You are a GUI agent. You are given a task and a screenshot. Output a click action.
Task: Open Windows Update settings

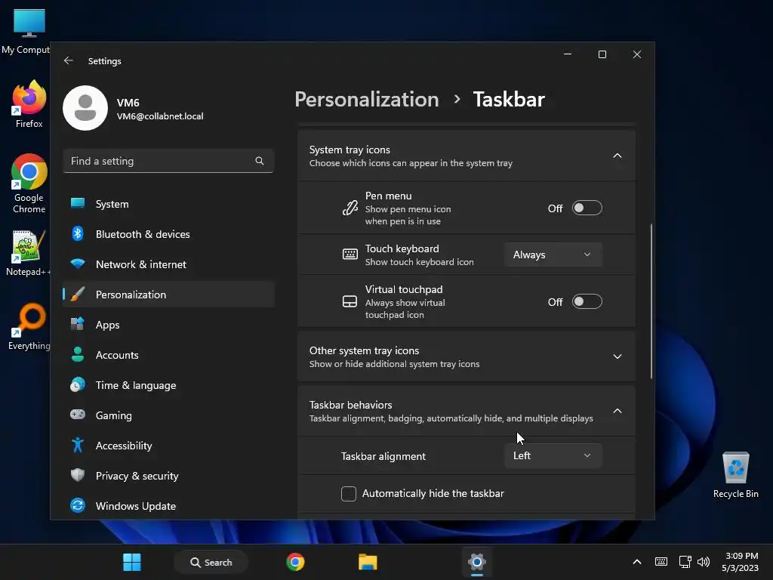pos(168,505)
